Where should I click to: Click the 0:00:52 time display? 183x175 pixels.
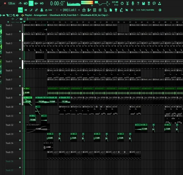pos(57,3)
